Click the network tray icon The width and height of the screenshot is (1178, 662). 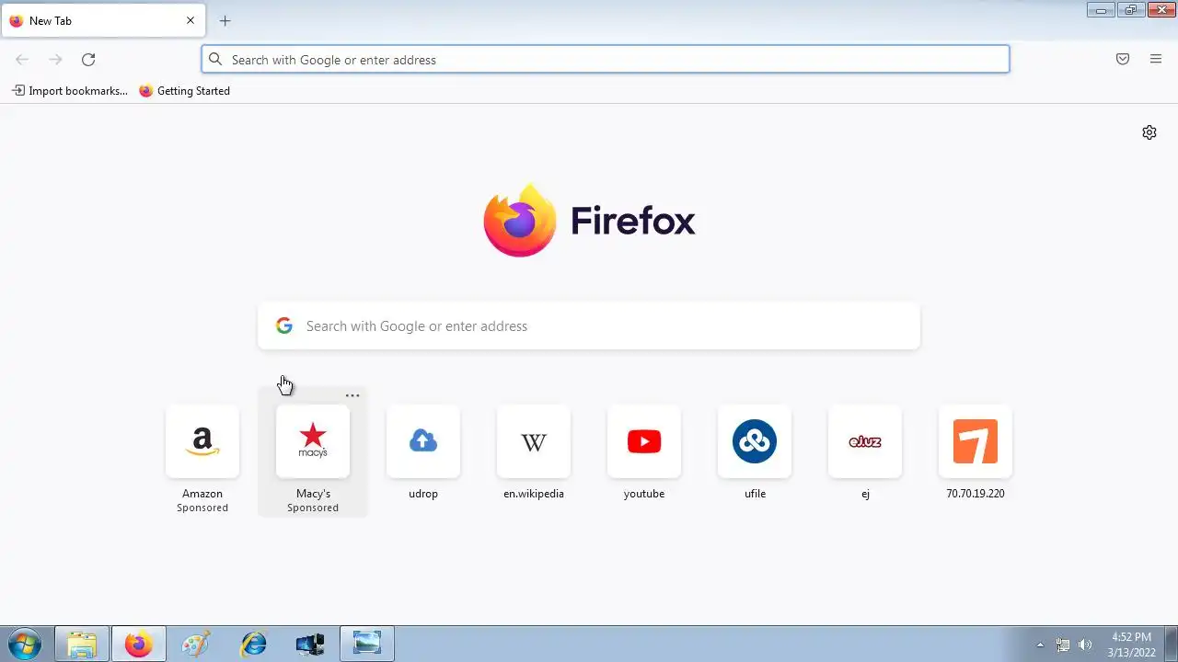click(1063, 645)
